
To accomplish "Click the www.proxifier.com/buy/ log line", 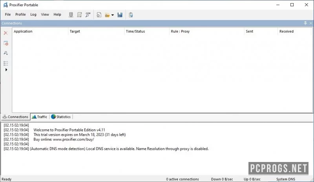I will [64, 139].
